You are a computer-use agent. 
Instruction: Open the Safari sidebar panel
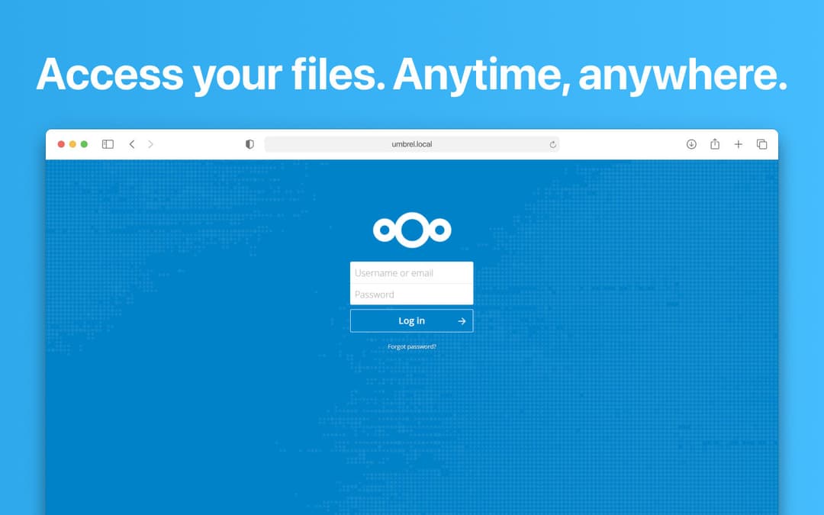[x=108, y=143]
